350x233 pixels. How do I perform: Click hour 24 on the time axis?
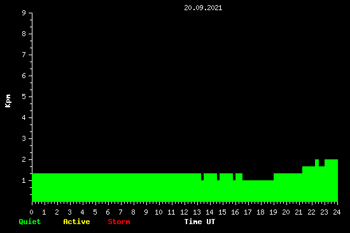click(x=337, y=212)
